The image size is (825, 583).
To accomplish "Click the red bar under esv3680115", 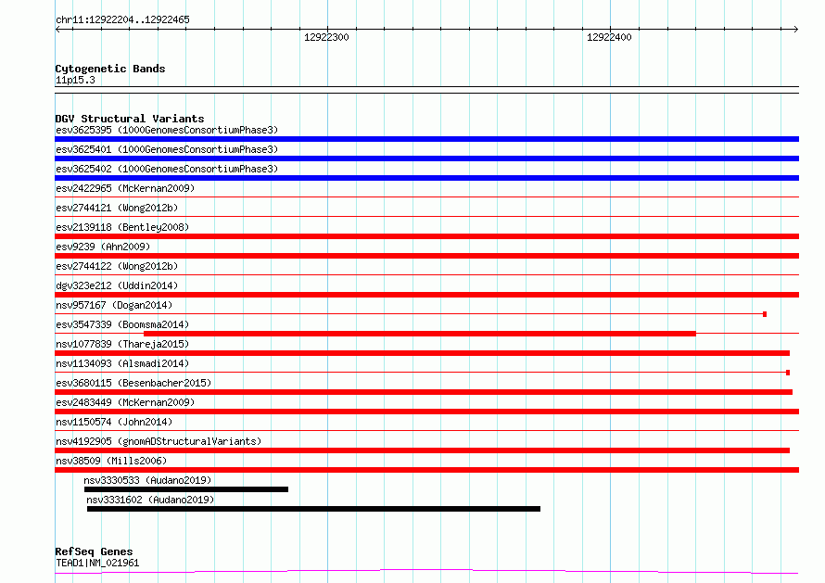I will pyautogui.click(x=424, y=392).
